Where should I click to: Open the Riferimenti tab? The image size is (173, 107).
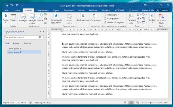[69, 10]
